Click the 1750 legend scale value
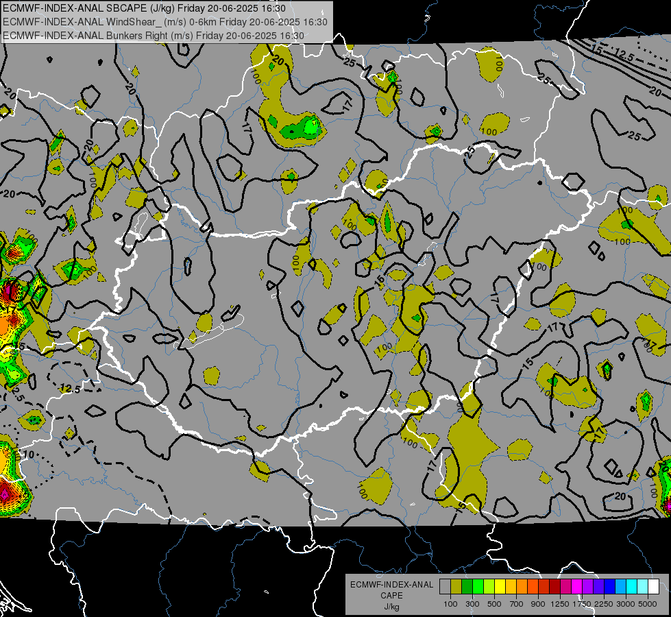The width and height of the screenshot is (671, 617). pos(582,604)
